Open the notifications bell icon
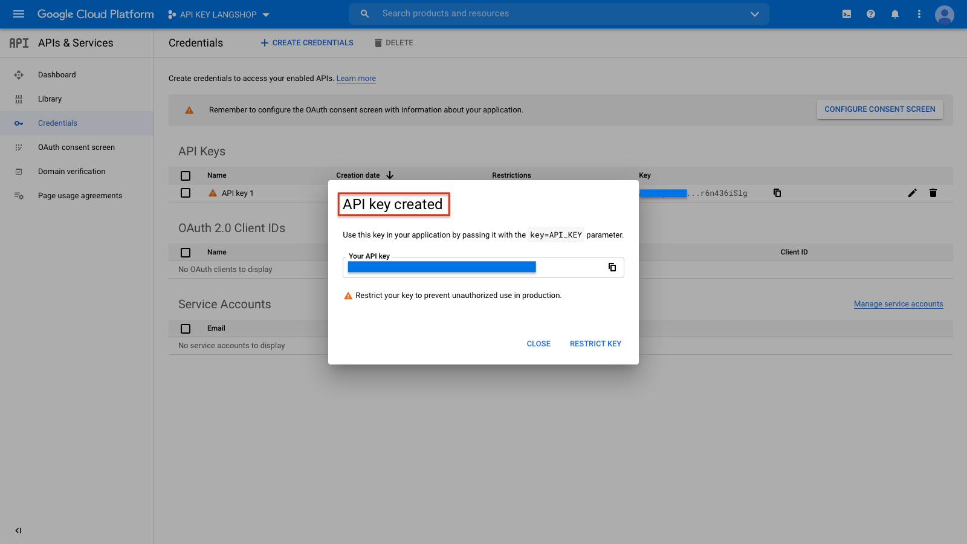The image size is (967, 544). [895, 14]
